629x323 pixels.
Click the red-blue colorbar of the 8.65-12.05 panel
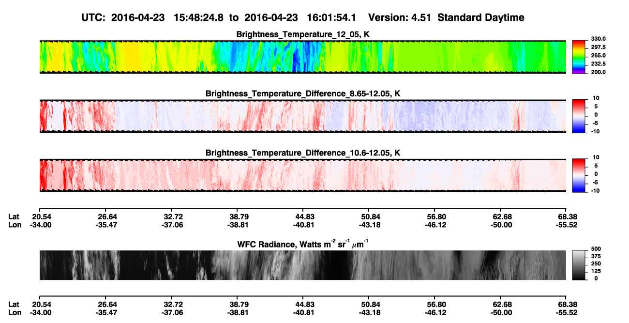579,116
